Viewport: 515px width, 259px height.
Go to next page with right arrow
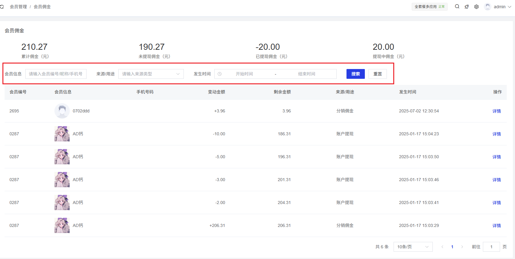click(x=462, y=247)
